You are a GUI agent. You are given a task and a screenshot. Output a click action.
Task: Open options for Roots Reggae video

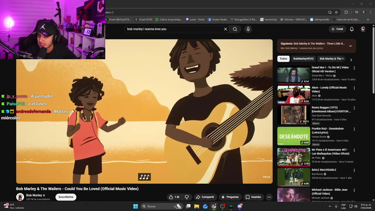click(354, 108)
